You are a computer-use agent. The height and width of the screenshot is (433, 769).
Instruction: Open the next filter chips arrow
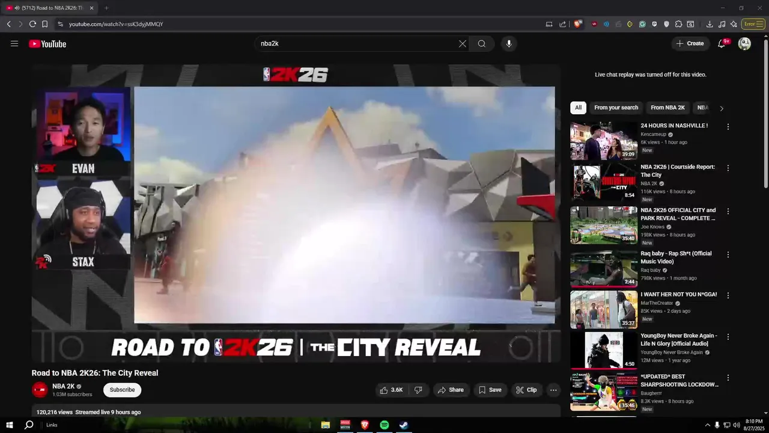coord(722,108)
